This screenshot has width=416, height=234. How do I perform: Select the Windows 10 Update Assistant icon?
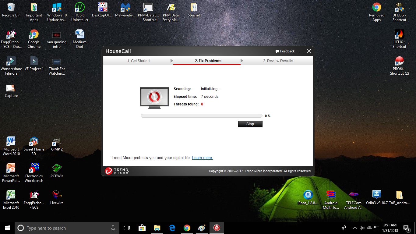click(57, 12)
